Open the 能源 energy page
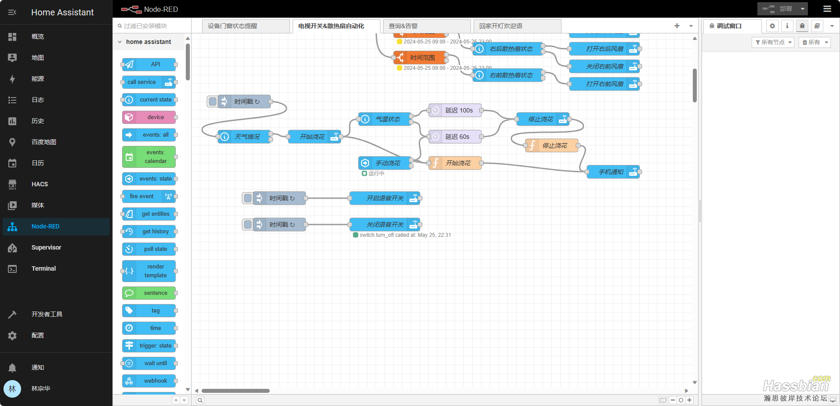Screen dimensions: 840x406 pos(56,79)
